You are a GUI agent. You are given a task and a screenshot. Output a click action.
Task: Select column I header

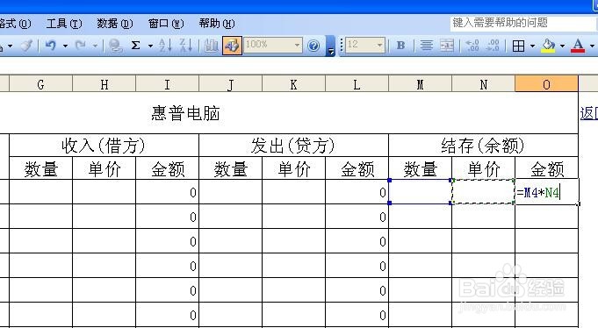pos(168,84)
